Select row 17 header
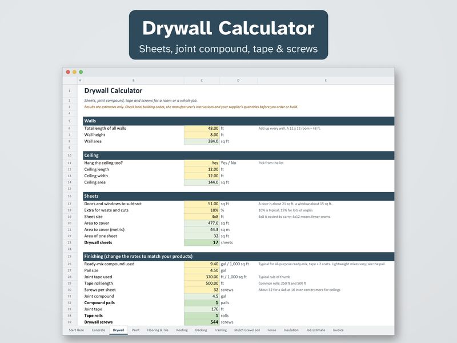 click(x=70, y=204)
